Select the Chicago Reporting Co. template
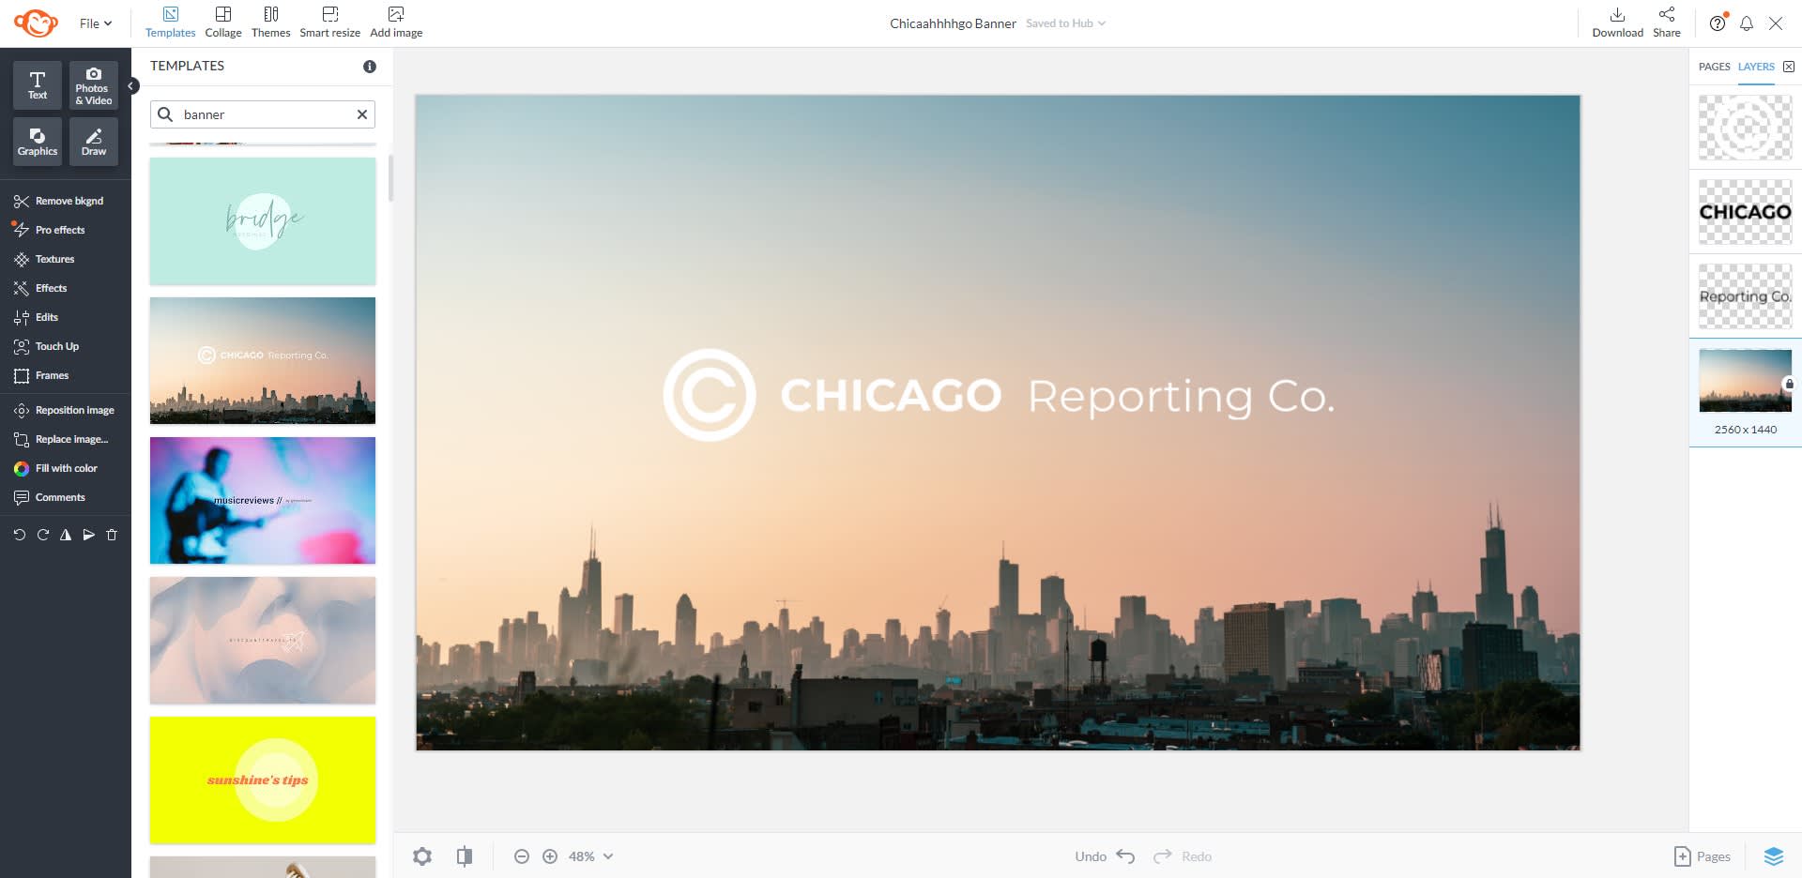 (x=263, y=361)
